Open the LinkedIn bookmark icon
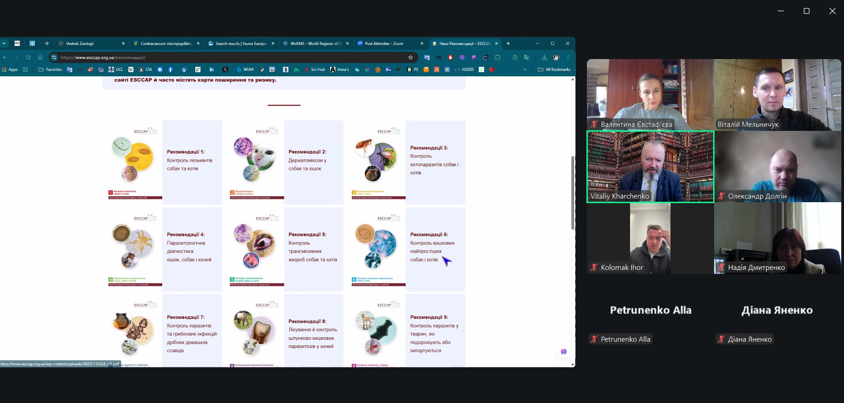This screenshot has height=403, width=844. click(211, 70)
